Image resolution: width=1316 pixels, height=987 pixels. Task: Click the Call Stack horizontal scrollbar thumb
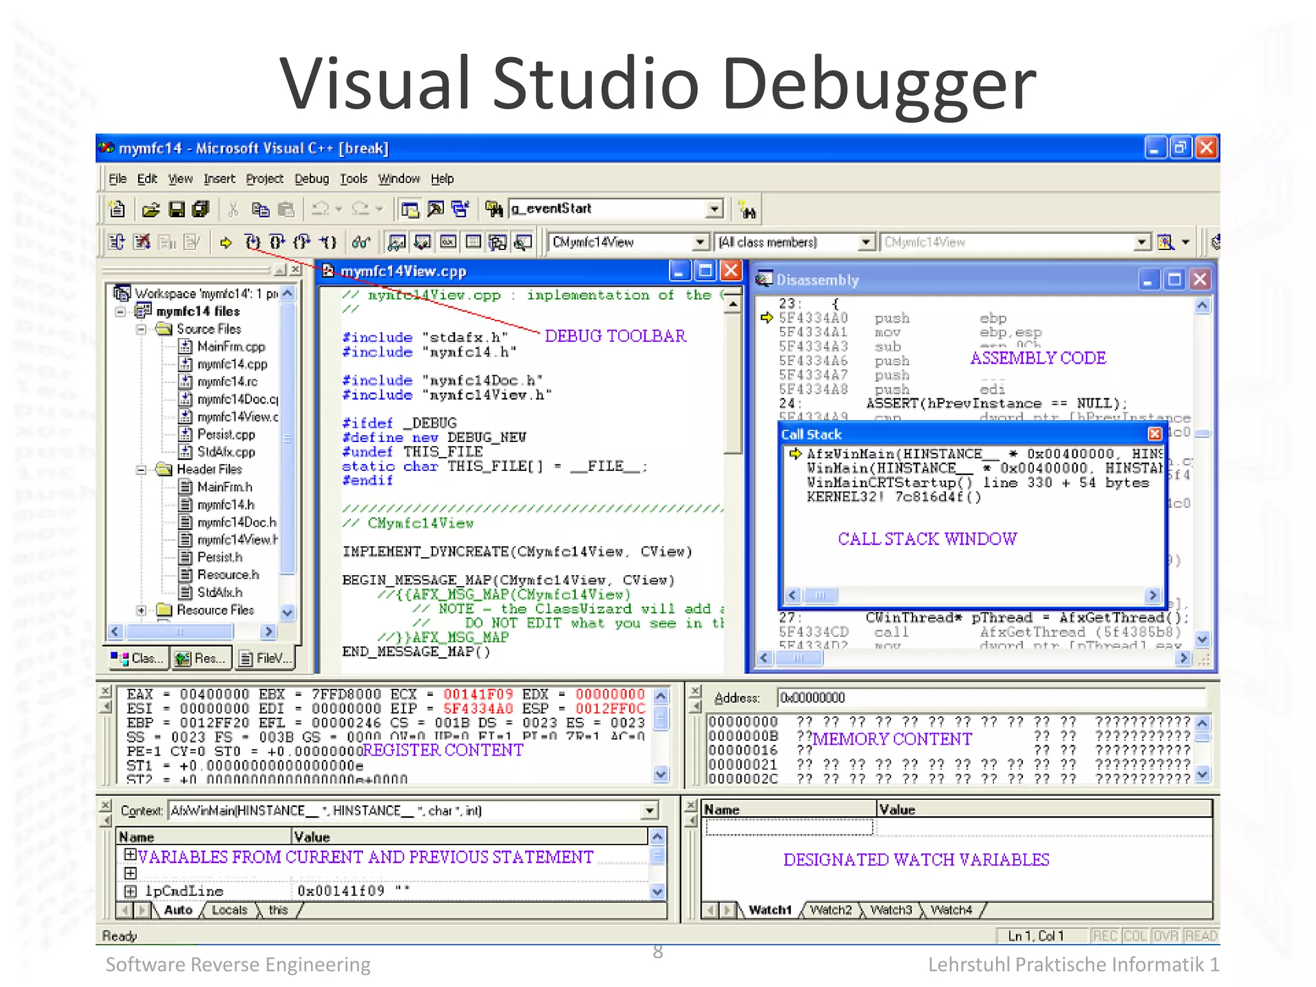pyautogui.click(x=820, y=595)
